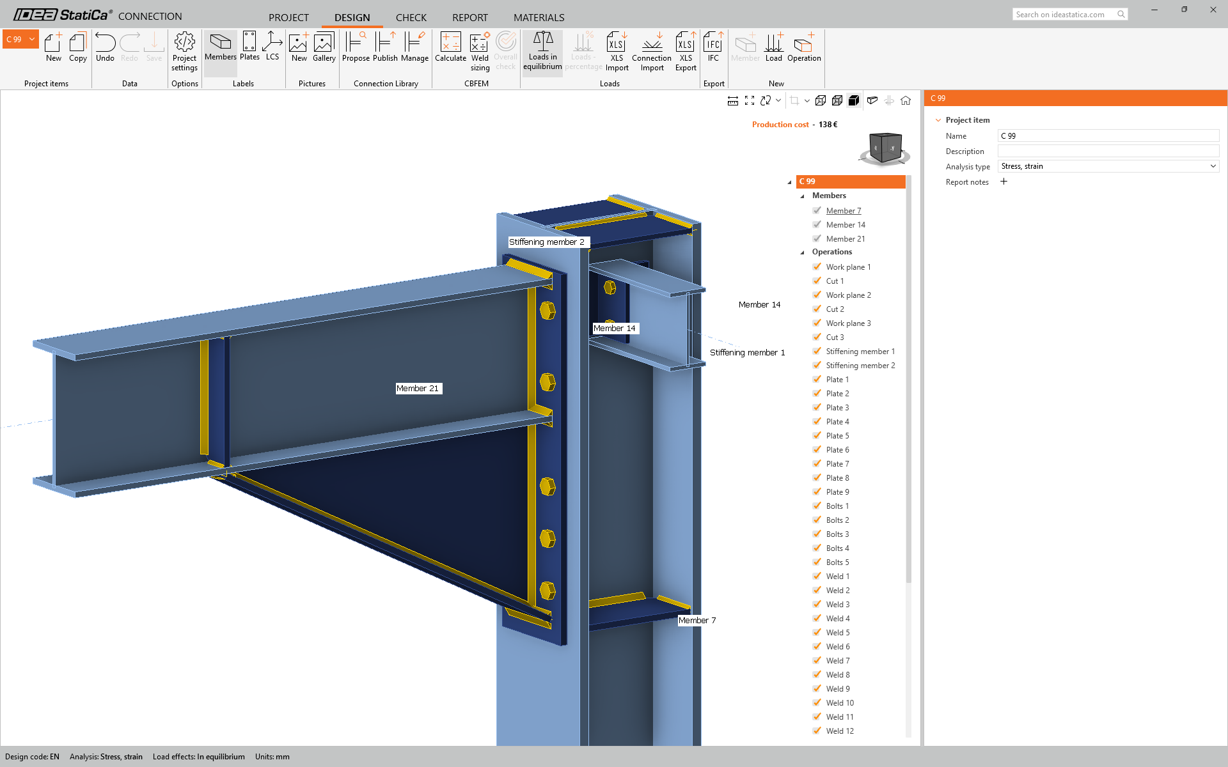Viewport: 1228px width, 767px height.
Task: Click the zoom-to-fit icon in viewport toolbar
Action: [750, 100]
